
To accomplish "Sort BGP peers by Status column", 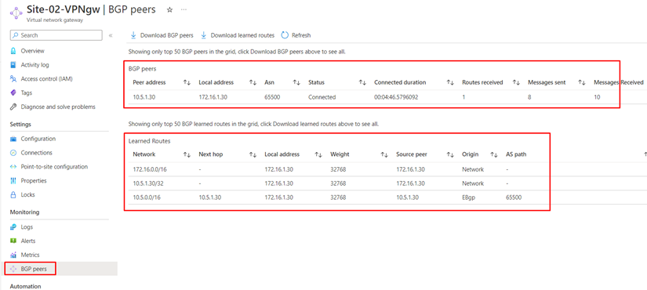I will coord(362,82).
